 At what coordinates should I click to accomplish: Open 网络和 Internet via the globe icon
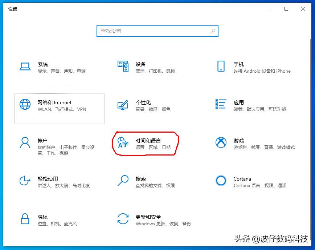(x=25, y=104)
